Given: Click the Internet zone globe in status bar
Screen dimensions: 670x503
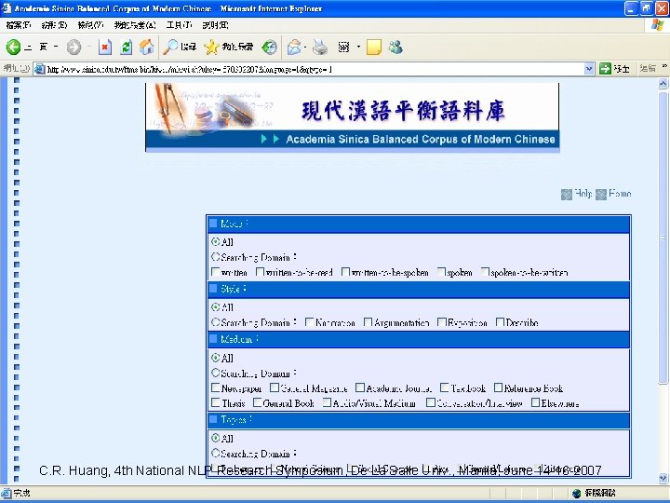Looking at the screenshot, I should click(x=577, y=494).
